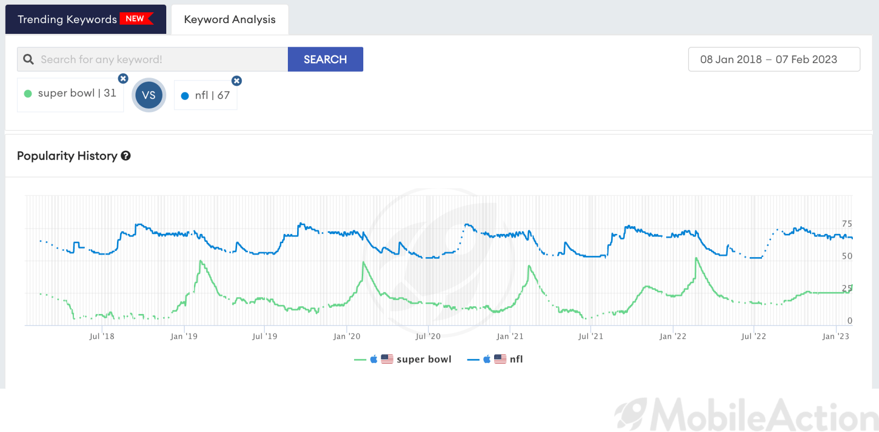Click the blue SEARCH button

coord(325,60)
